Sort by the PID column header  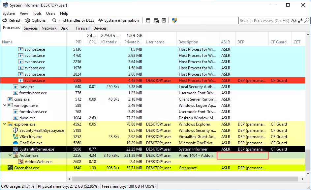pos(78,42)
